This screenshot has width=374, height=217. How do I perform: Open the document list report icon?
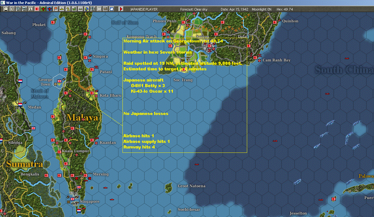[12, 9]
